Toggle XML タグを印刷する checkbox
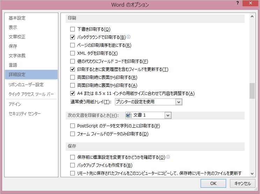 click(x=72, y=53)
